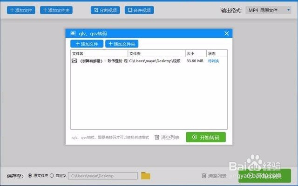Image resolution: width=298 pixels, height=186 pixels.
Task: Select the file name 《街舞有鲜番》 row
Action: click(x=103, y=61)
